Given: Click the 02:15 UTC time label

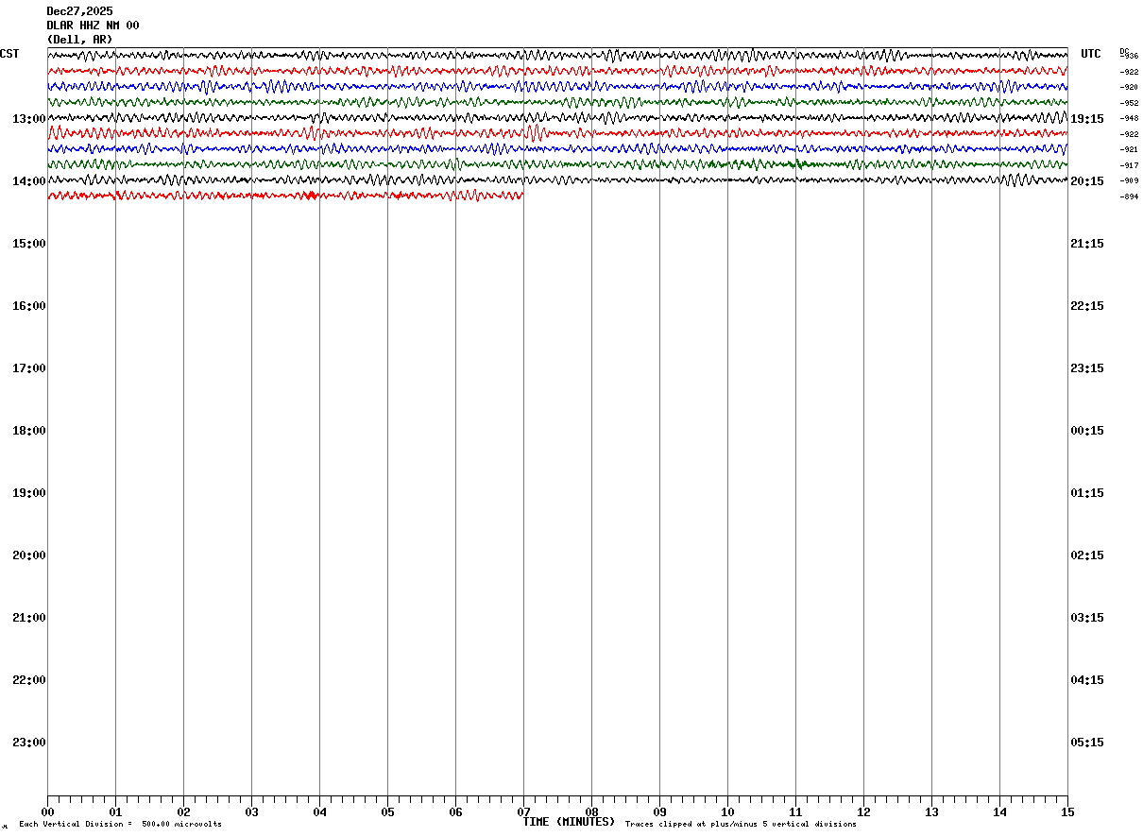Looking at the screenshot, I should [x=1087, y=555].
